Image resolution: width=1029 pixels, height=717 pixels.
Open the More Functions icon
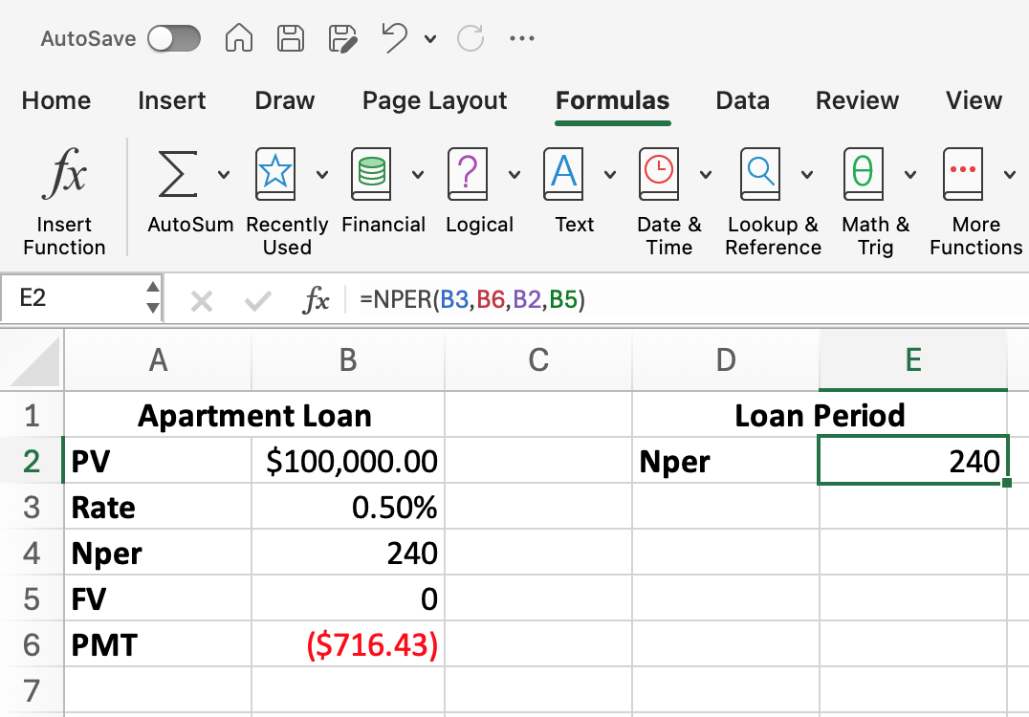coord(963,174)
